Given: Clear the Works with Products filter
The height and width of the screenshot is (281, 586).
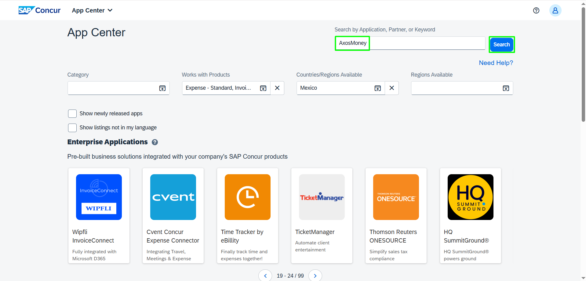Looking at the screenshot, I should (x=277, y=88).
